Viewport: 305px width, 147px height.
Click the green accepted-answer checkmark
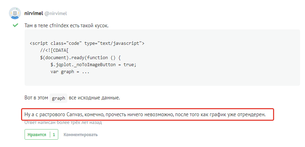click(x=15, y=25)
